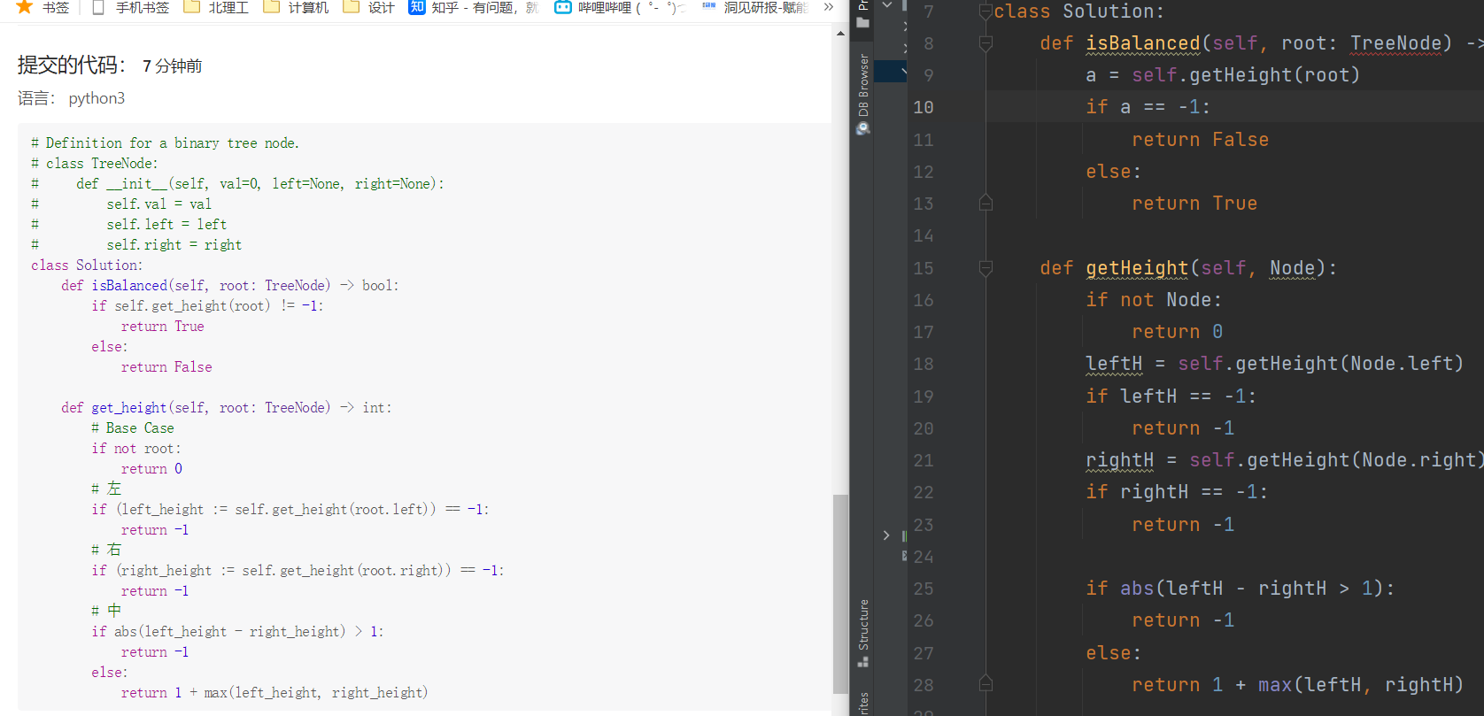The height and width of the screenshot is (716, 1484).
Task: Click fold end marker on line 28
Action: [985, 684]
